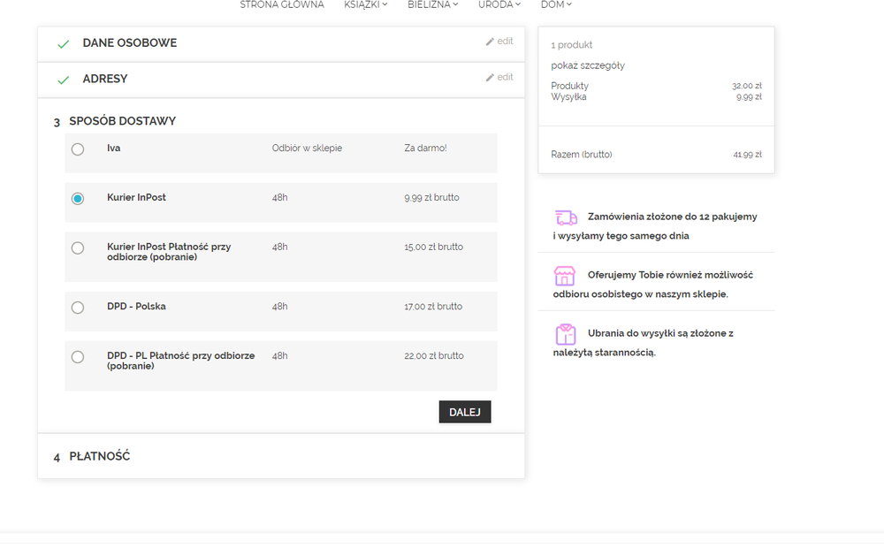Click the pink store pickup icon
This screenshot has height=548, width=884.
point(564,277)
